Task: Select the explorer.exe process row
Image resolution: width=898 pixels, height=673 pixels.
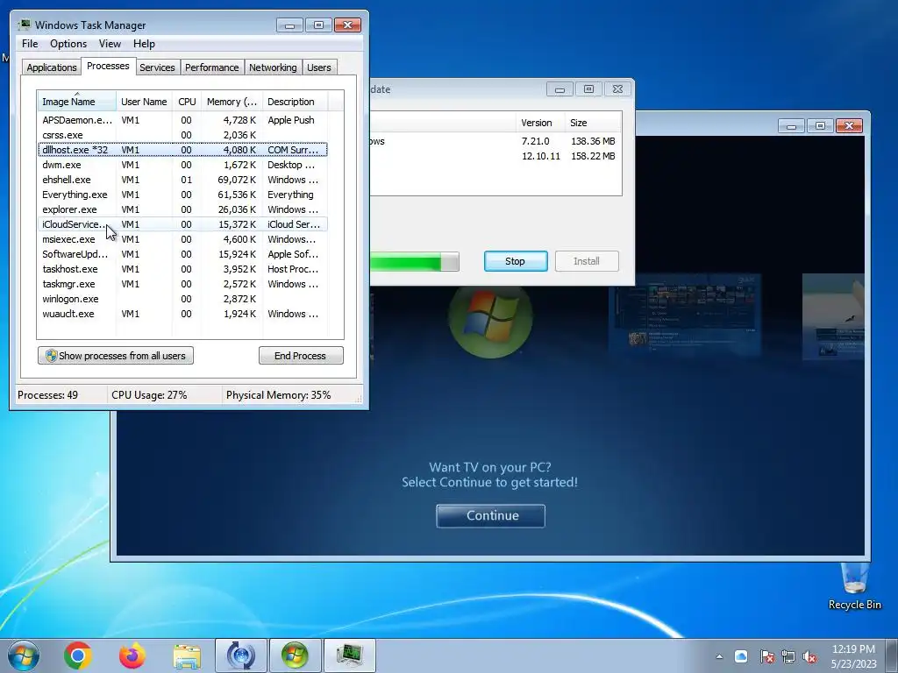Action: tap(182, 209)
